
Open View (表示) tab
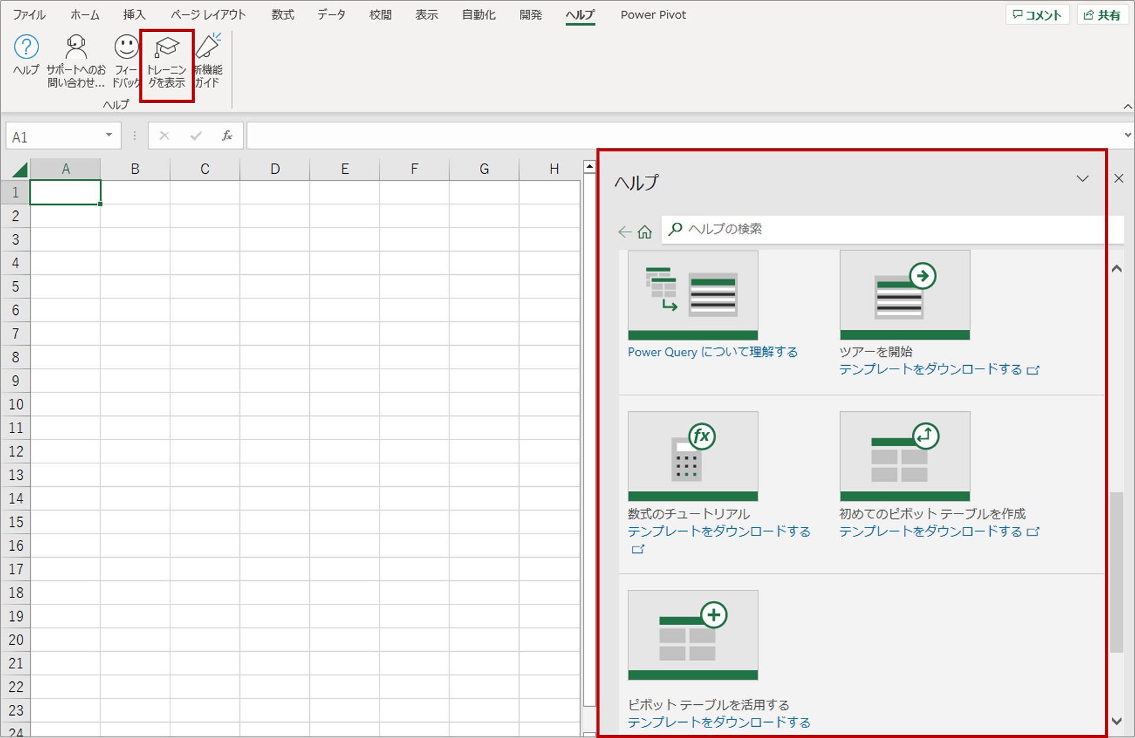(x=426, y=15)
